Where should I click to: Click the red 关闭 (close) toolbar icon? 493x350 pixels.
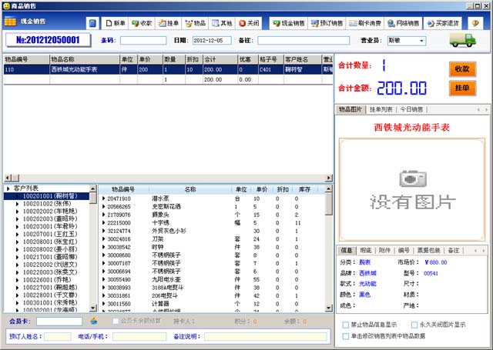click(x=249, y=24)
